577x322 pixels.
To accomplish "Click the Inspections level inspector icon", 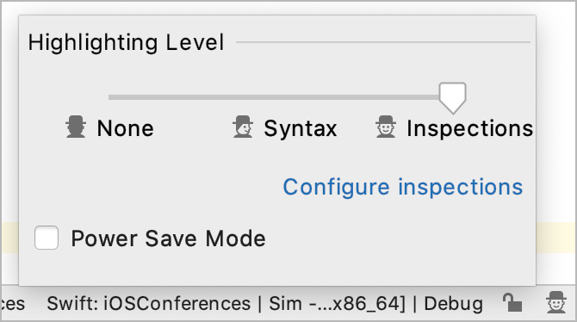I will click(x=386, y=127).
